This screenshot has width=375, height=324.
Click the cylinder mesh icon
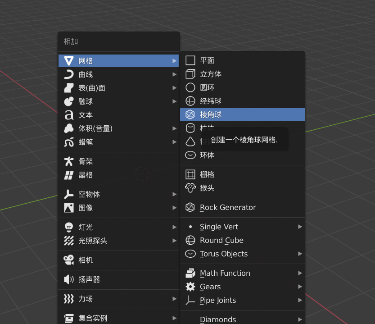(x=190, y=128)
